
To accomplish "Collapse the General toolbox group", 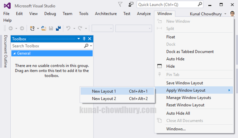I will coord(14,53).
